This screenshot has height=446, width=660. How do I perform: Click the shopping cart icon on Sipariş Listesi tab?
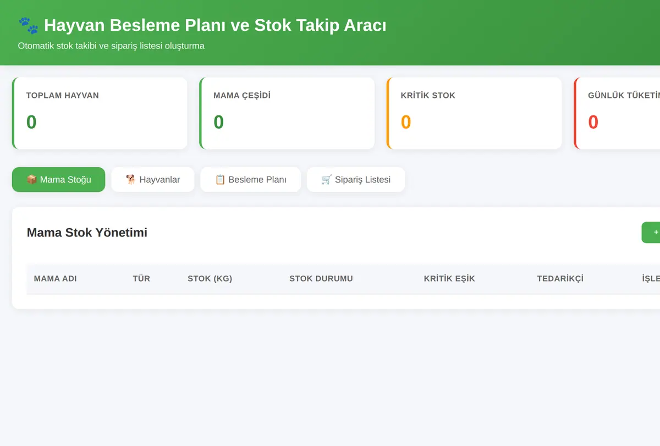327,179
